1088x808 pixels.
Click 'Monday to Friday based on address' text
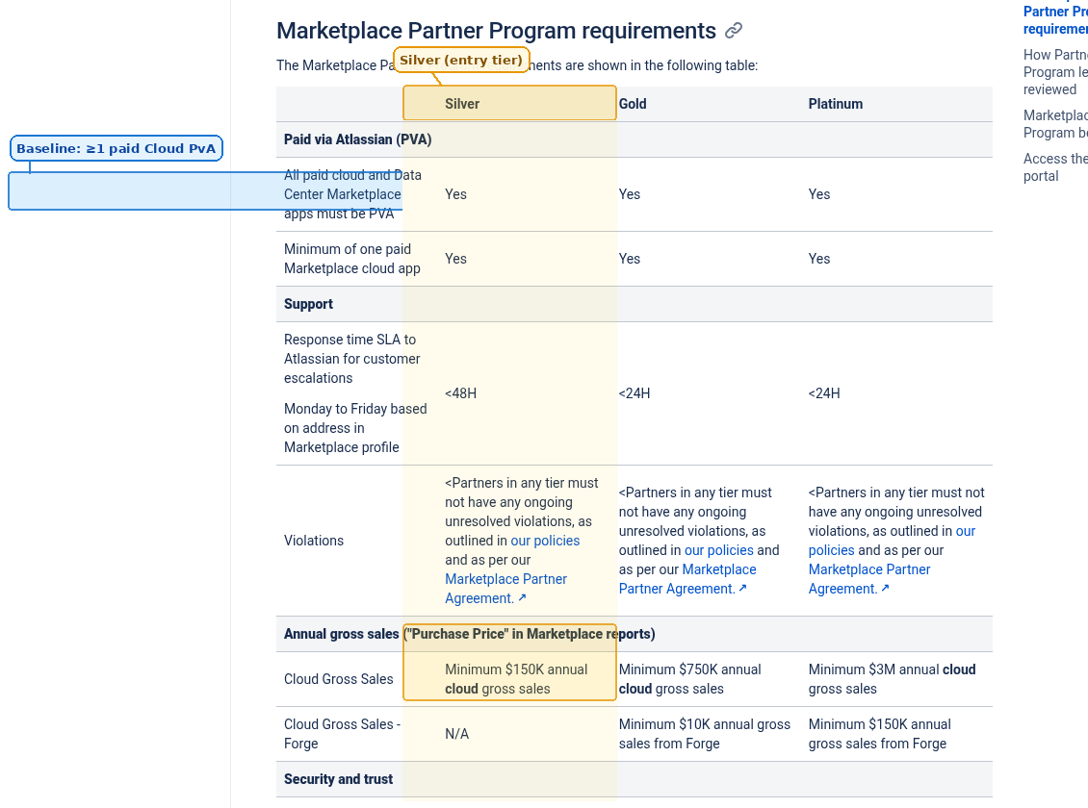pyautogui.click(x=355, y=428)
